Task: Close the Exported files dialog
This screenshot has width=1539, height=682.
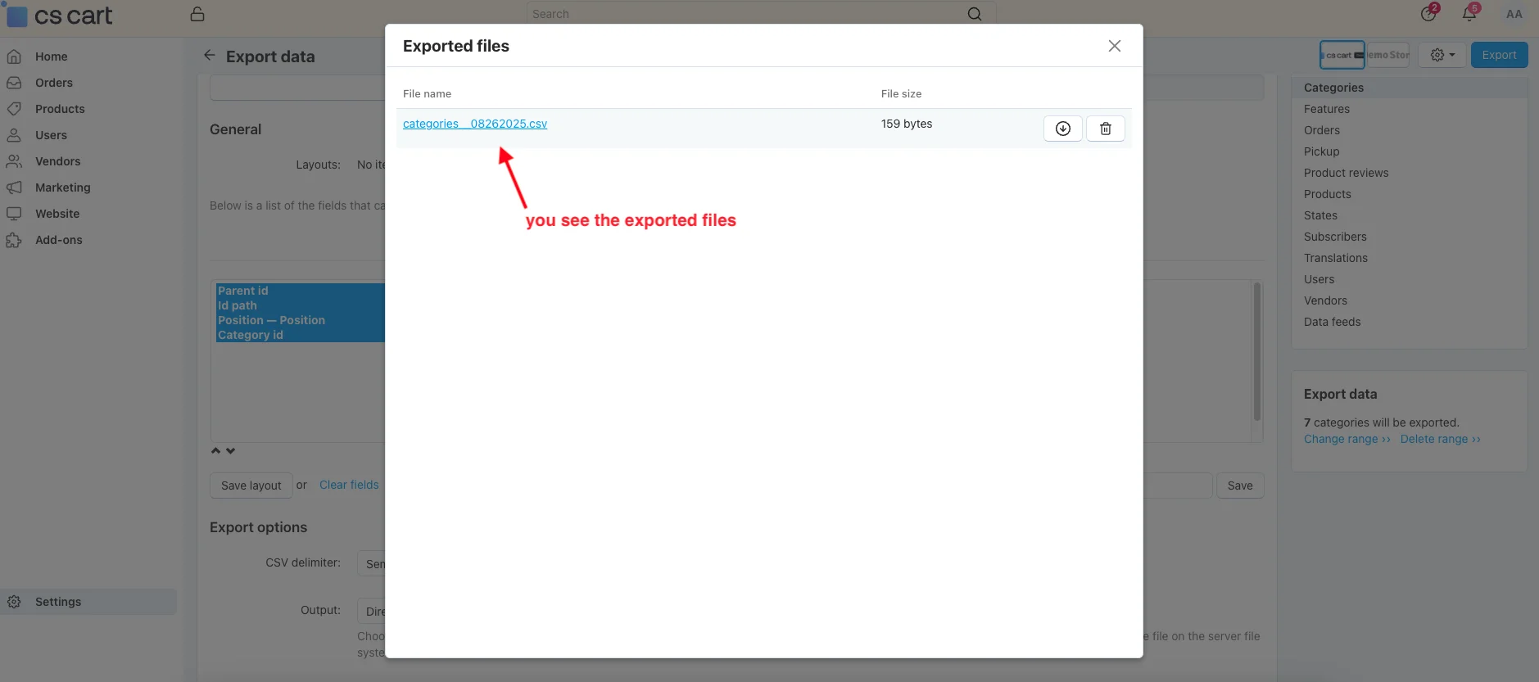Action: 1114,46
